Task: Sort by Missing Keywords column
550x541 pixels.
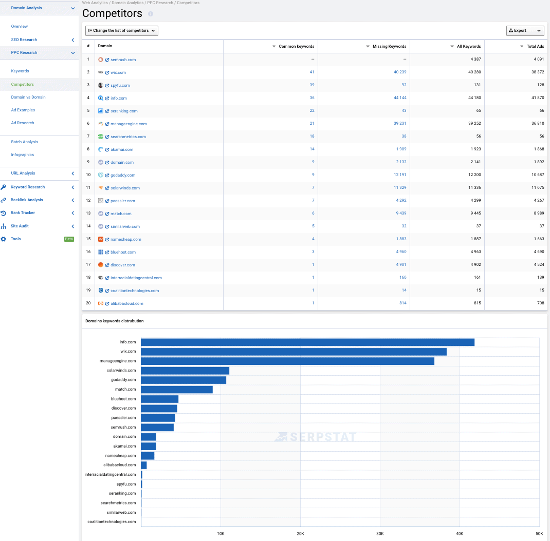Action: (x=386, y=46)
